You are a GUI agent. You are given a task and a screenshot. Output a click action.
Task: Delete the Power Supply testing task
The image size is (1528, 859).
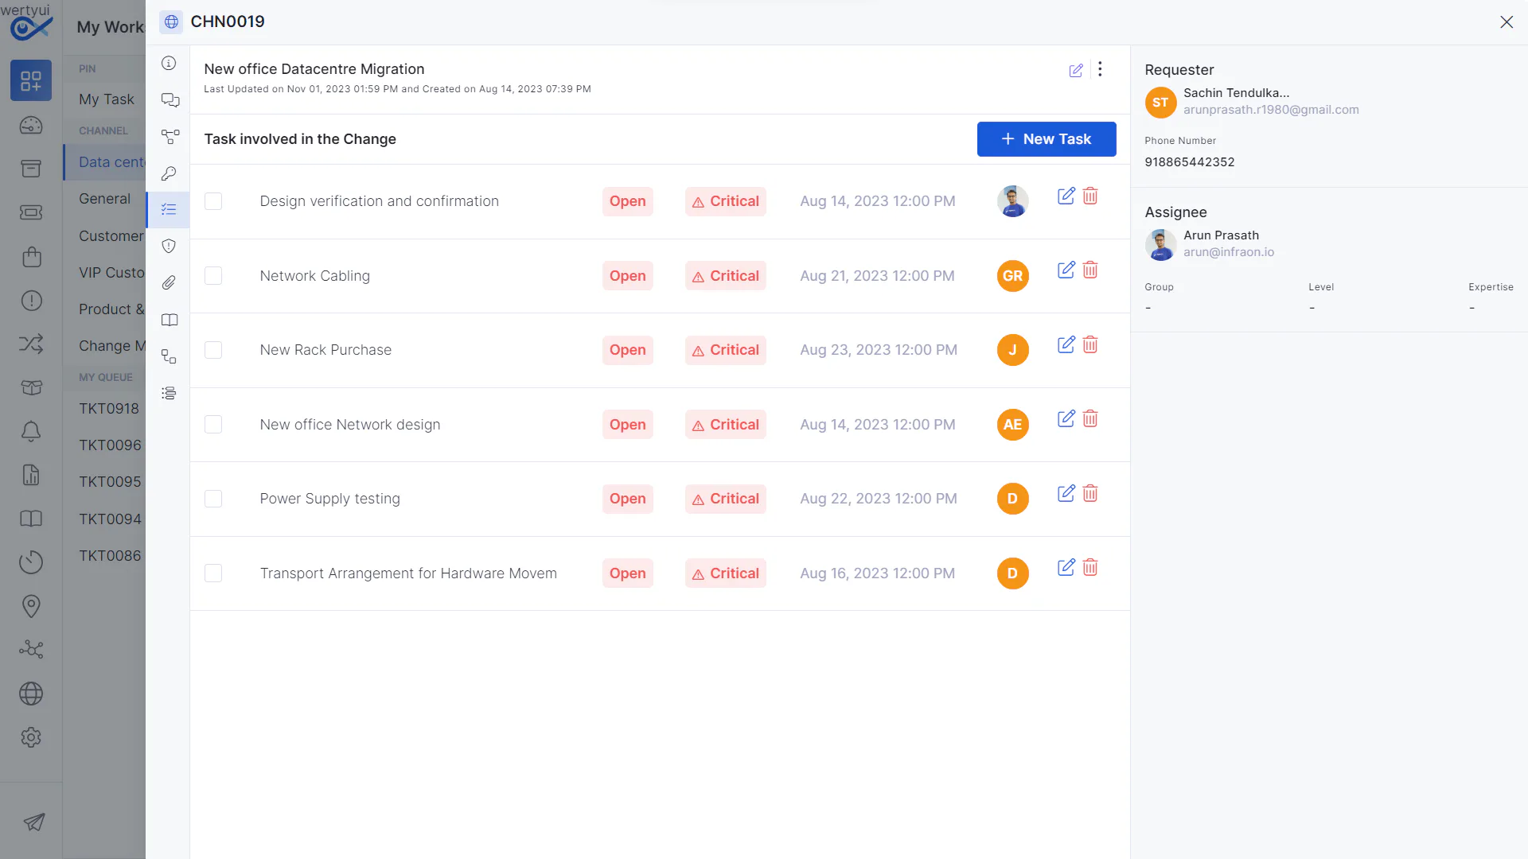click(1090, 493)
